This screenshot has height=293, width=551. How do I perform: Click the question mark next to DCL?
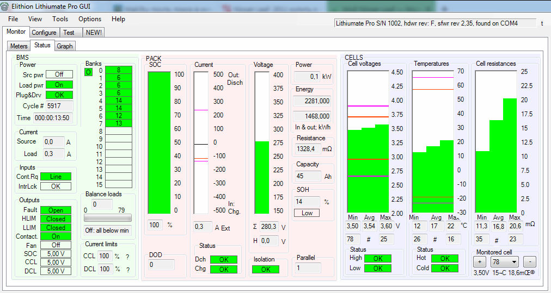[x=128, y=269]
